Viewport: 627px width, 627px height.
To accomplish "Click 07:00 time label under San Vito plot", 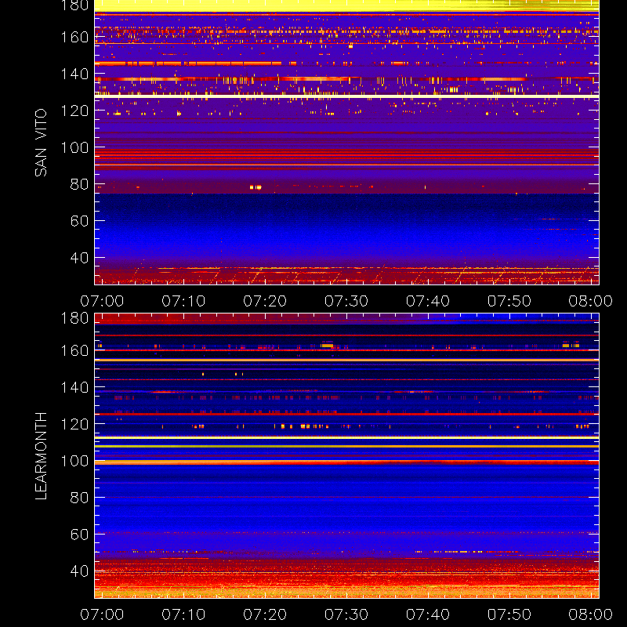I will pyautogui.click(x=102, y=301).
